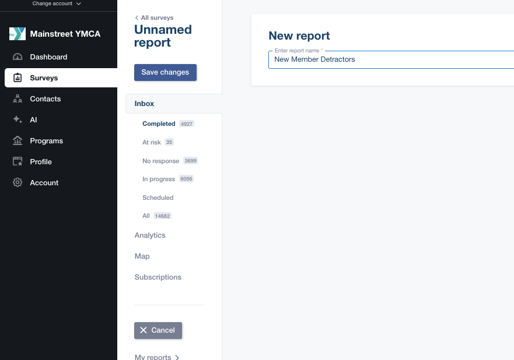Select the Inbox section
The width and height of the screenshot is (514, 360).
145,104
